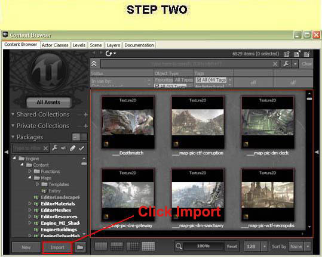Click the Import button
Viewport: 322px width, 257px height.
[x=57, y=247]
